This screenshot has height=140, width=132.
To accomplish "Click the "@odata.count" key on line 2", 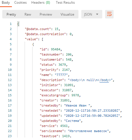I will [38, 29].
